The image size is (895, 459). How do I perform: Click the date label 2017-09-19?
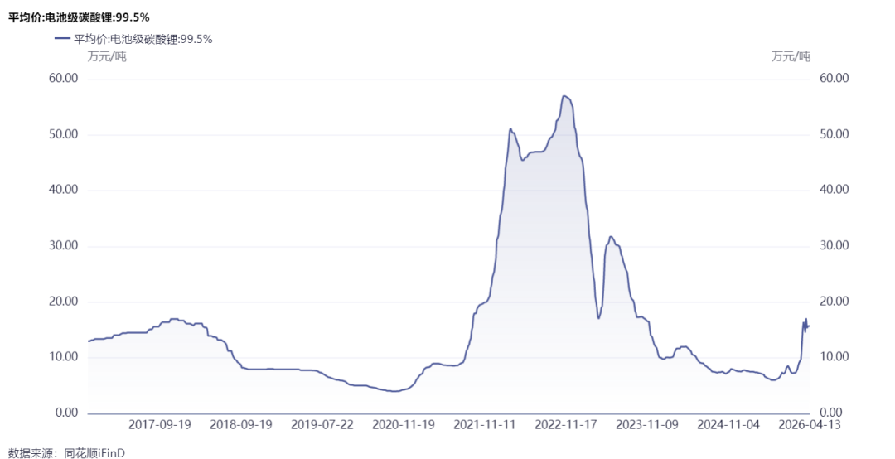click(x=159, y=425)
